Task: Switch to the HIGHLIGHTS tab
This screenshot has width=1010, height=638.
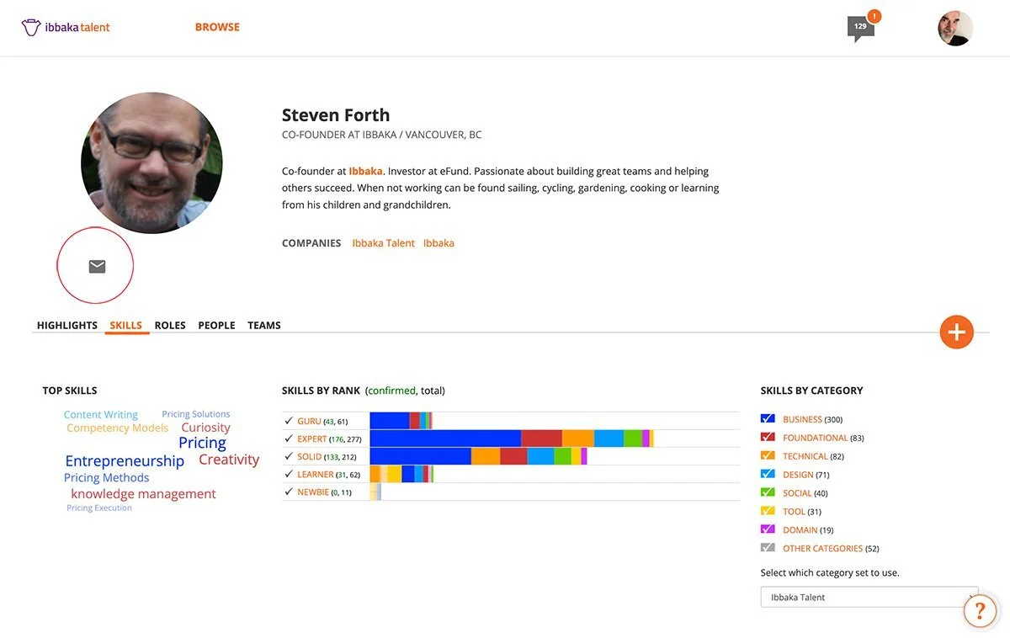Action: click(67, 325)
